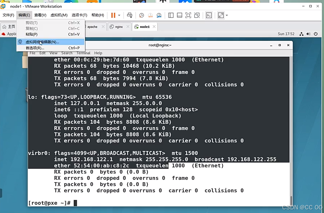324x213 pixels.
Task: Click the guest volume speaker icon
Action: [308, 34]
